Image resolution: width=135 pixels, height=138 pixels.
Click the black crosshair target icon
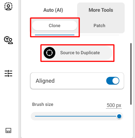[x=49, y=53]
